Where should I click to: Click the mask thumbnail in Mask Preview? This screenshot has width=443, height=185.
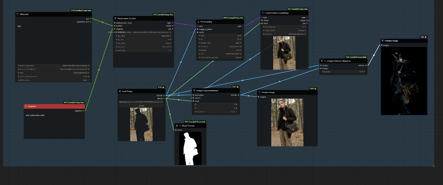click(190, 148)
